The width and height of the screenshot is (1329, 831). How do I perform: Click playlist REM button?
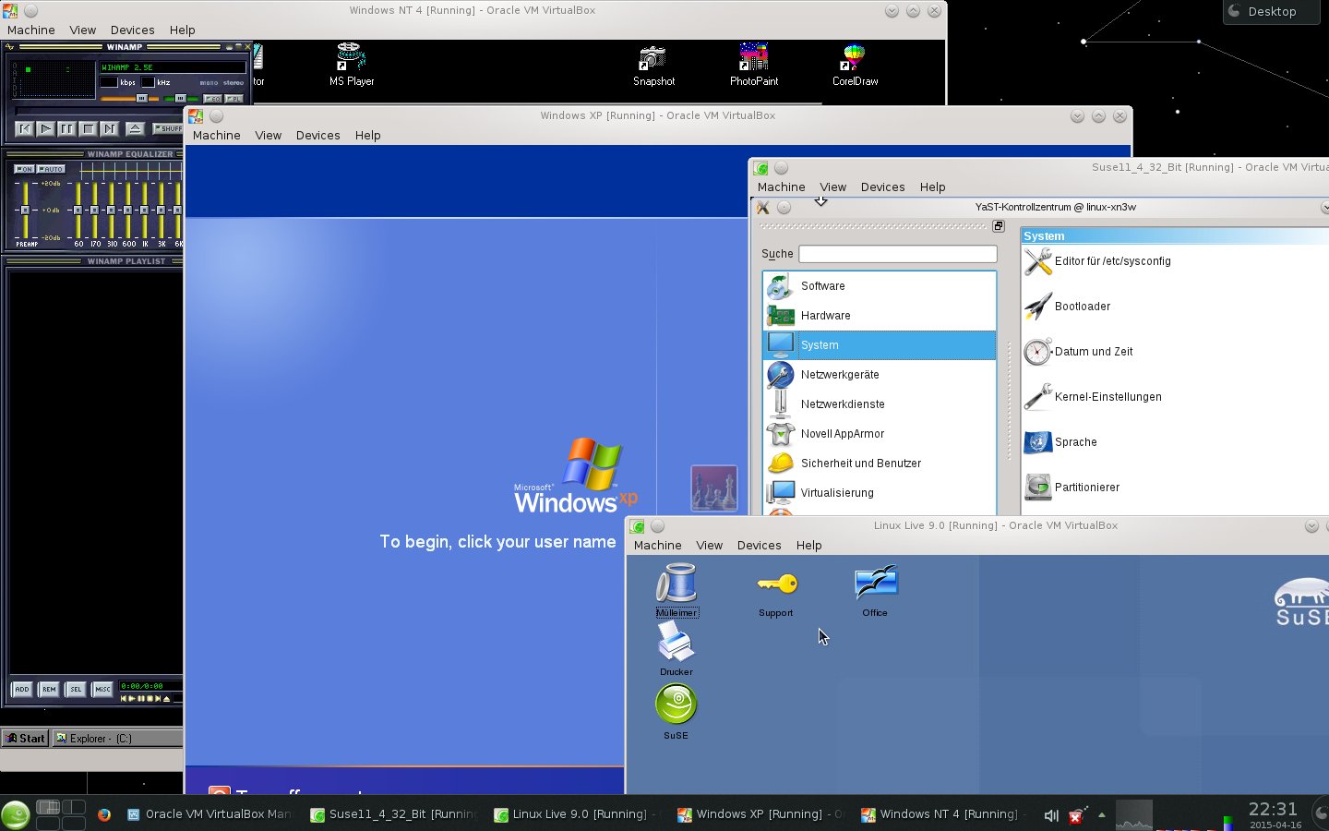49,689
